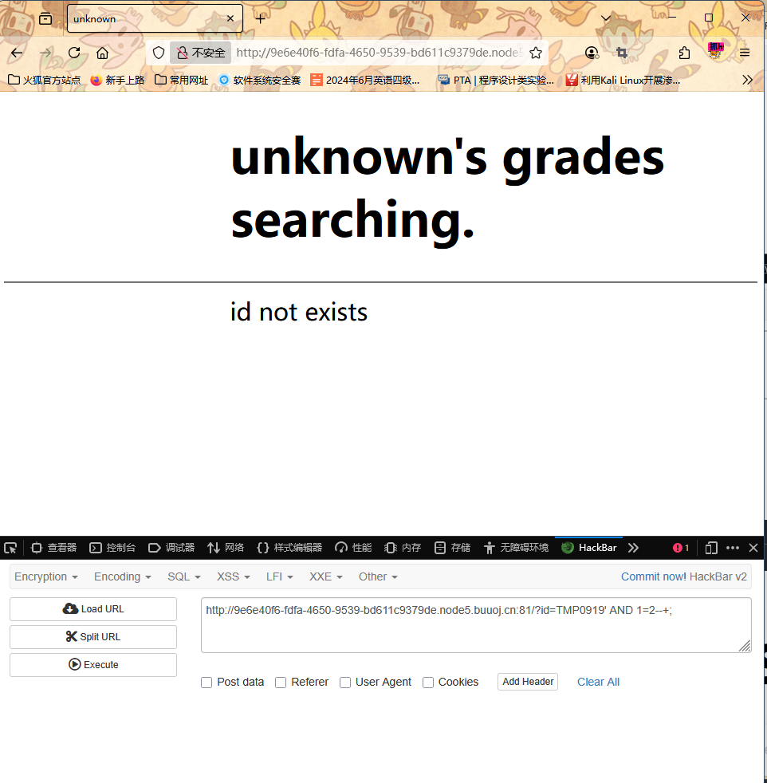Reload the current page
The height and width of the screenshot is (783, 767).
tap(74, 53)
